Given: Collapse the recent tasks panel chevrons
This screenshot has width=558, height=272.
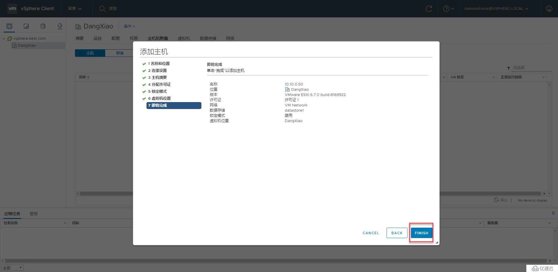Looking at the screenshot, I should (553, 213).
